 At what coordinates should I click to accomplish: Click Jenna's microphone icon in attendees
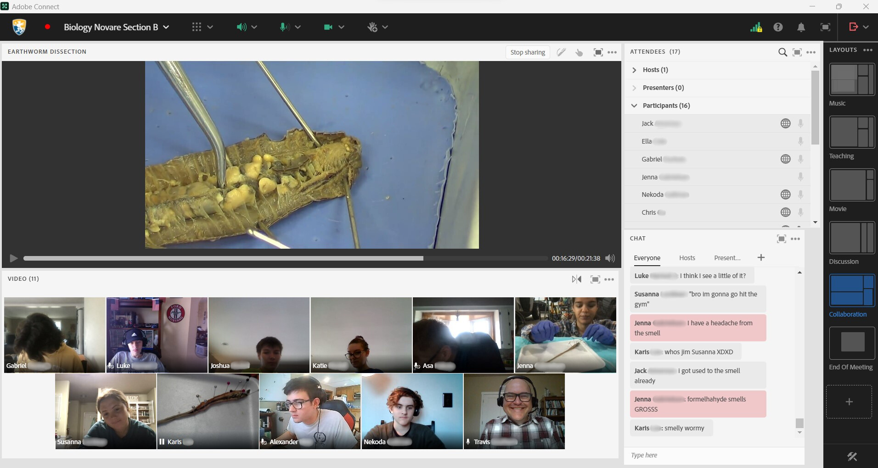click(800, 177)
